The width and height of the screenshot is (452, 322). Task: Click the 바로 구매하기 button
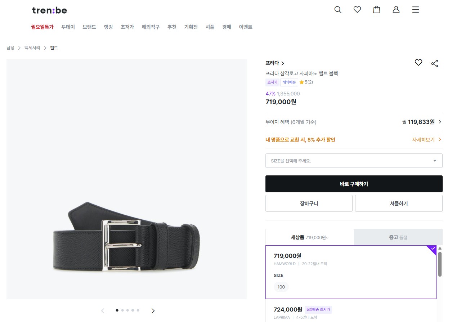(354, 184)
